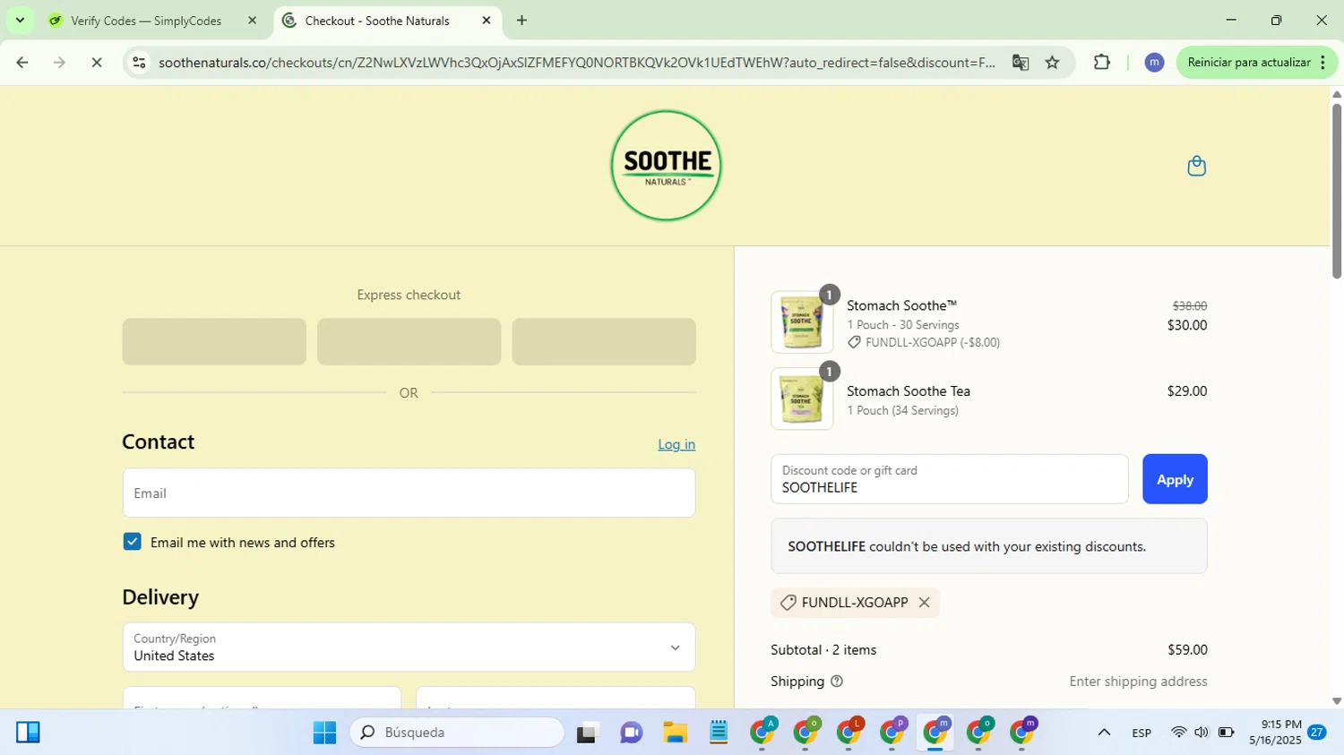Open the notifications badge showing 27
This screenshot has width=1344, height=755.
[1316, 732]
